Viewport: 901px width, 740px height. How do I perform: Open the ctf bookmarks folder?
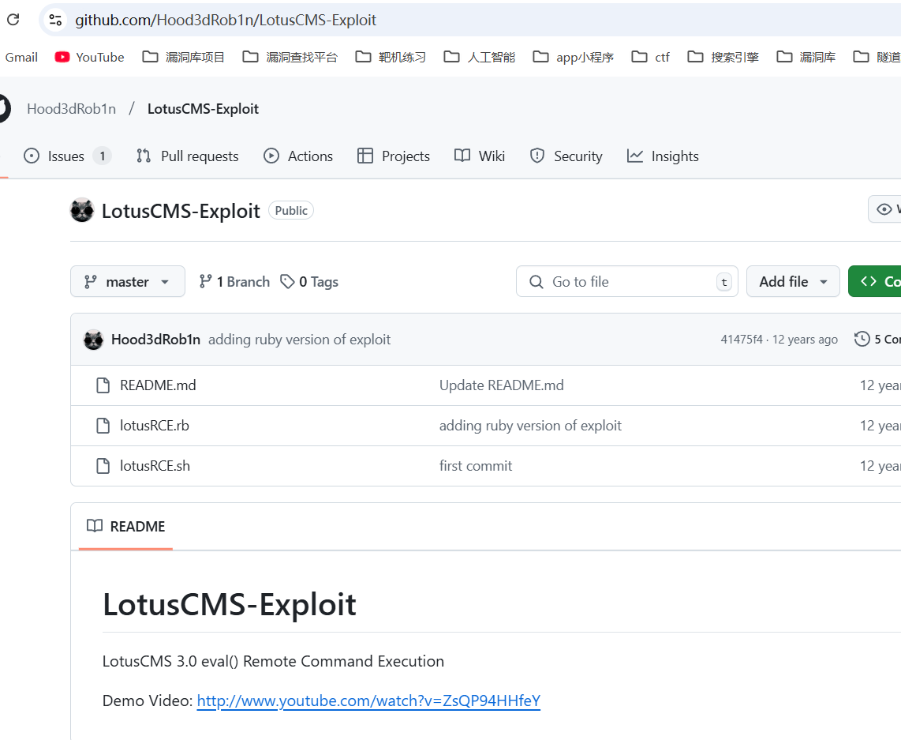pos(650,57)
